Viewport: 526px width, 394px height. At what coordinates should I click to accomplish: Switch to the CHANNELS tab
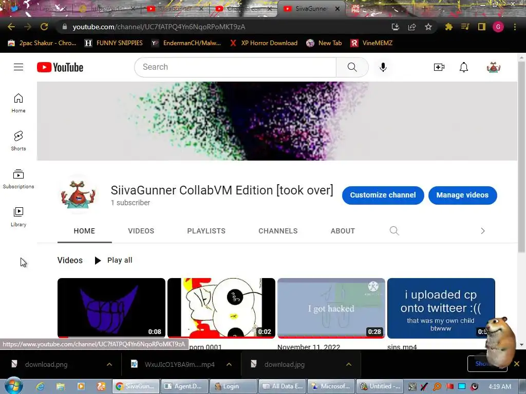tap(278, 231)
